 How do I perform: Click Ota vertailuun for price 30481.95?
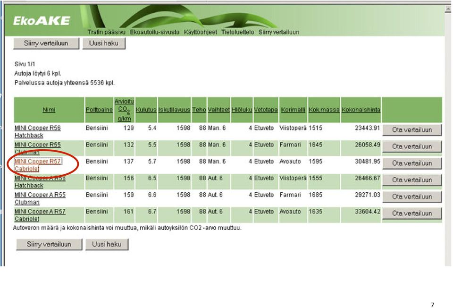point(412,163)
